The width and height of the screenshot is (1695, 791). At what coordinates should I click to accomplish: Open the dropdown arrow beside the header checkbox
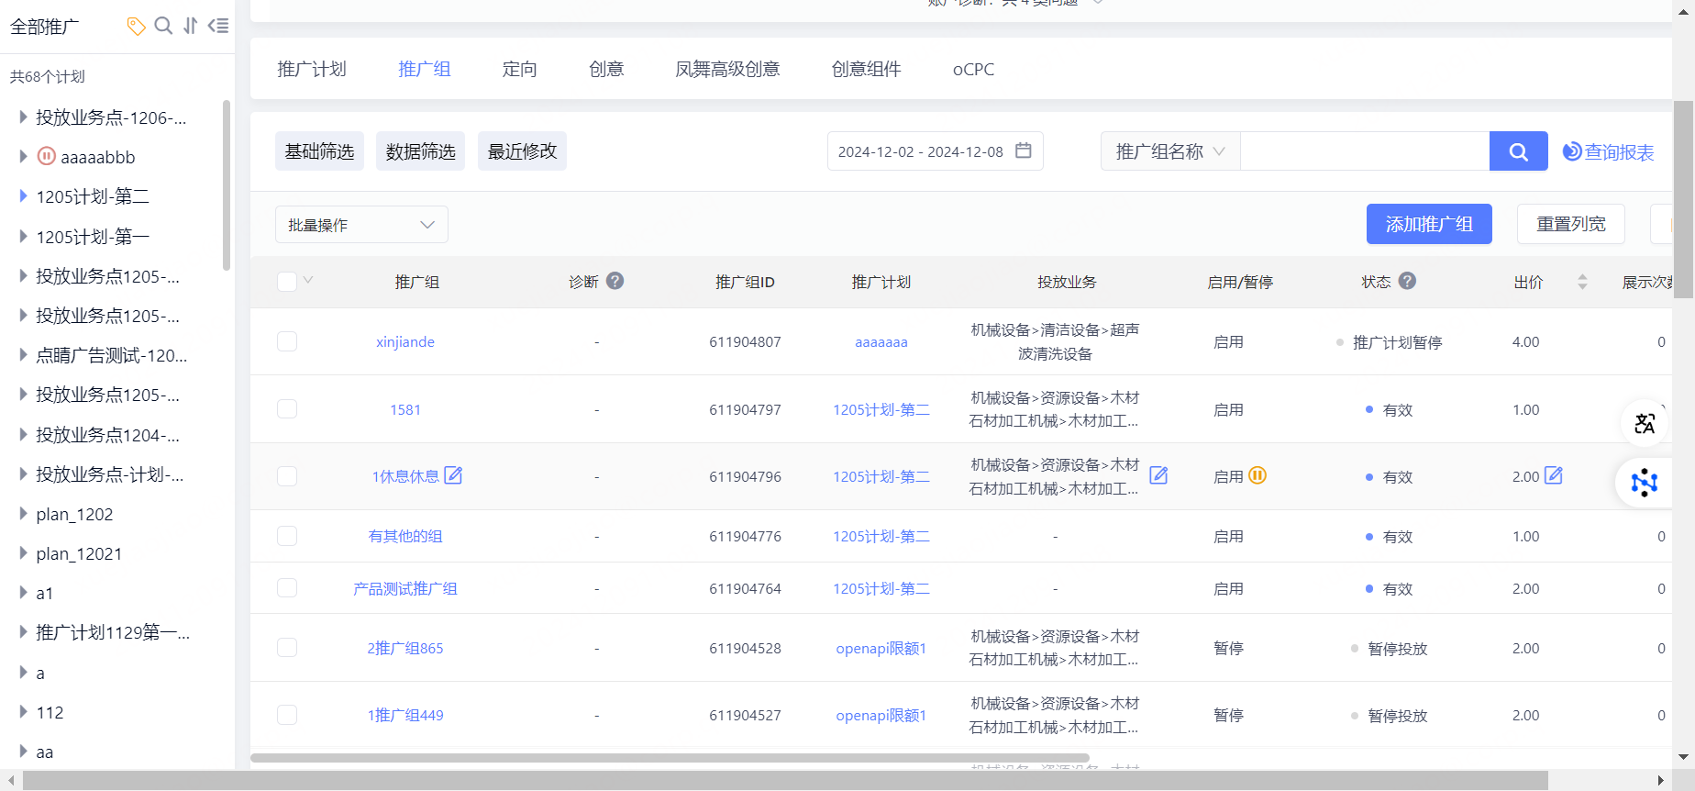[308, 280]
